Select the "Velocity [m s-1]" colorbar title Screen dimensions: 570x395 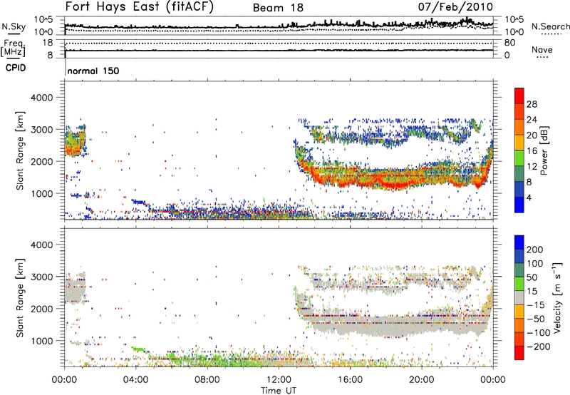[557, 297]
